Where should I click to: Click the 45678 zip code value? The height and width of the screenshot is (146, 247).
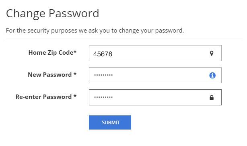point(103,54)
